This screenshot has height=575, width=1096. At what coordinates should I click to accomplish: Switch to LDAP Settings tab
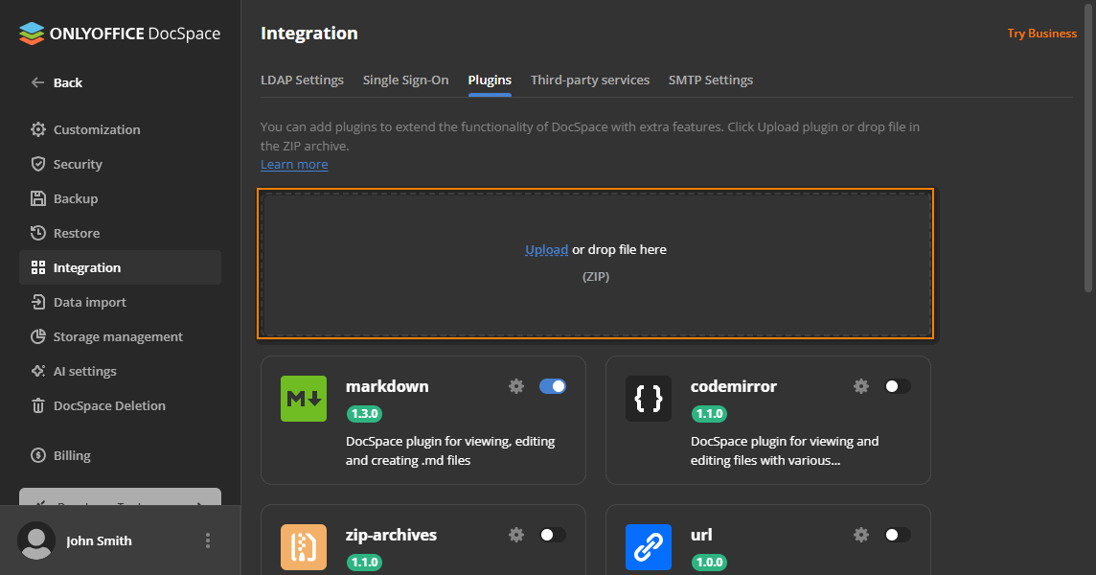click(302, 80)
